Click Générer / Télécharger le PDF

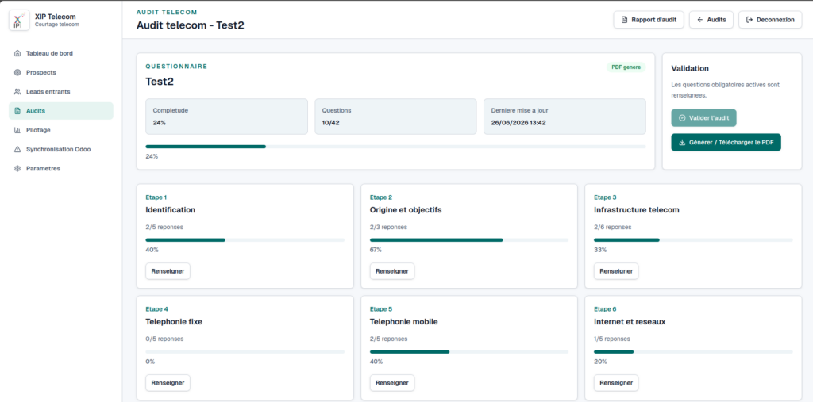point(726,143)
